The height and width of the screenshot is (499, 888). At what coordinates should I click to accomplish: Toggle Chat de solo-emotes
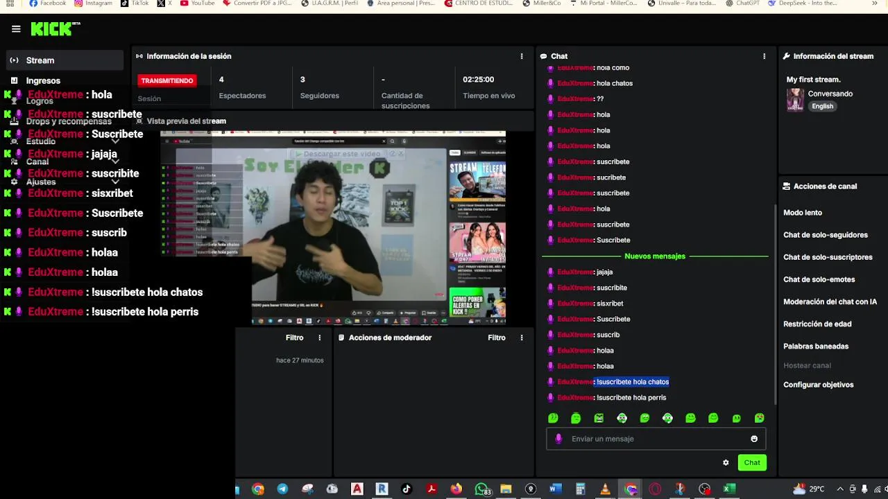coord(819,279)
